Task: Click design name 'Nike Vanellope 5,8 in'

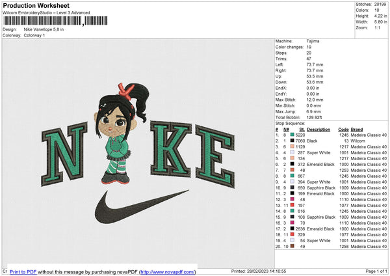Action: (x=44, y=29)
